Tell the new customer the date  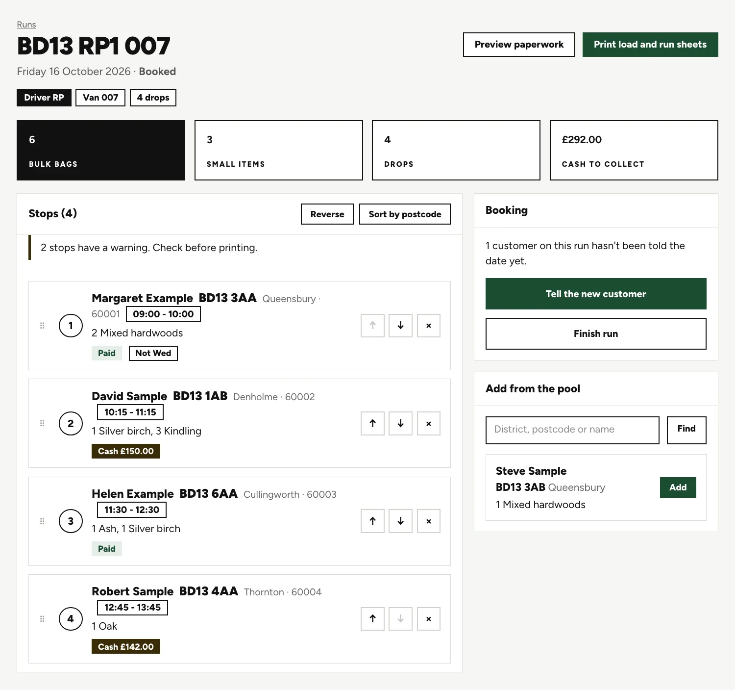(x=596, y=294)
